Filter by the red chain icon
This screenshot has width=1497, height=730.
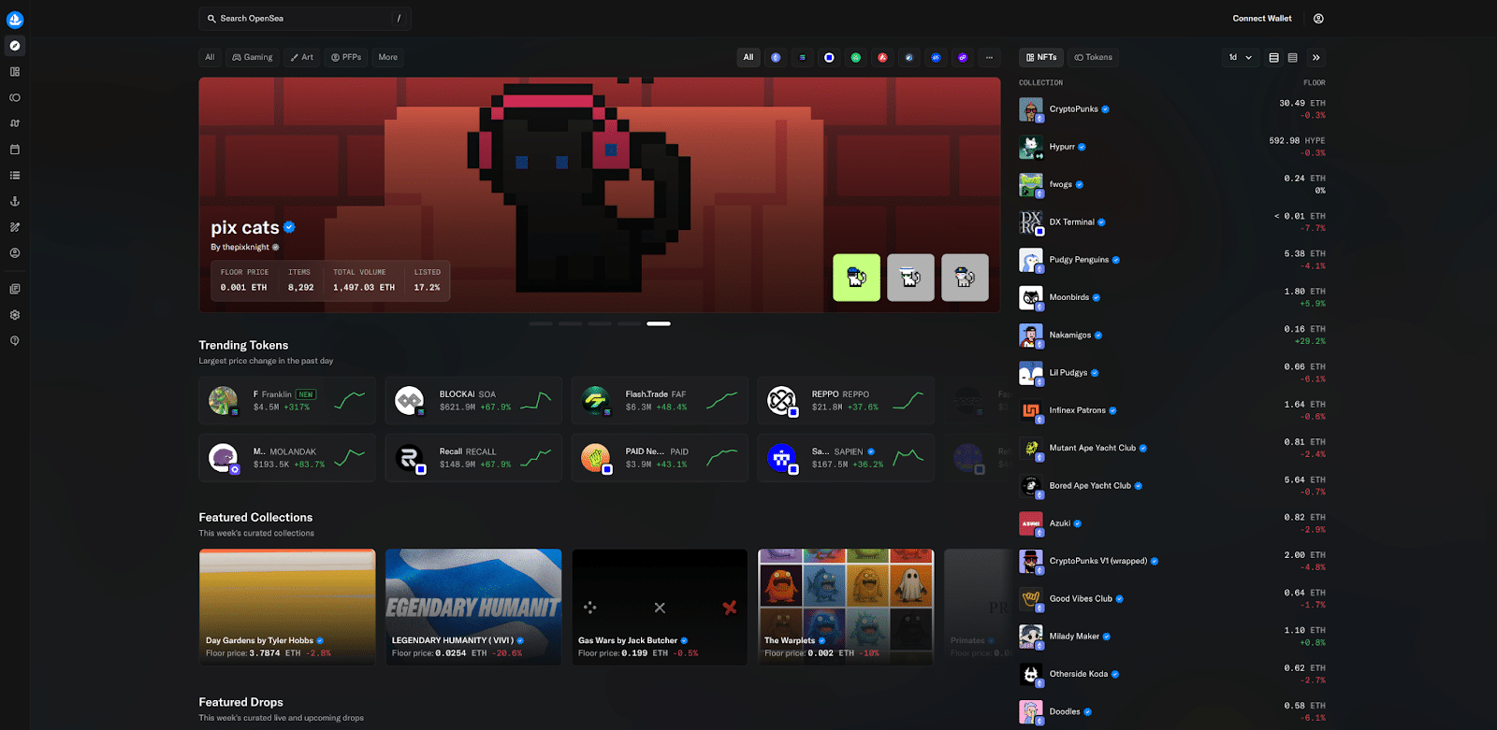pos(882,58)
